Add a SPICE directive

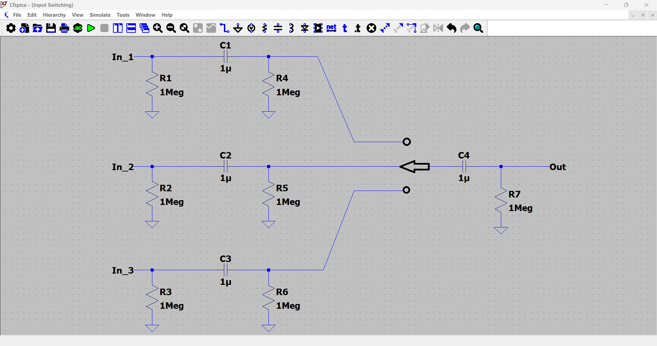[358, 28]
